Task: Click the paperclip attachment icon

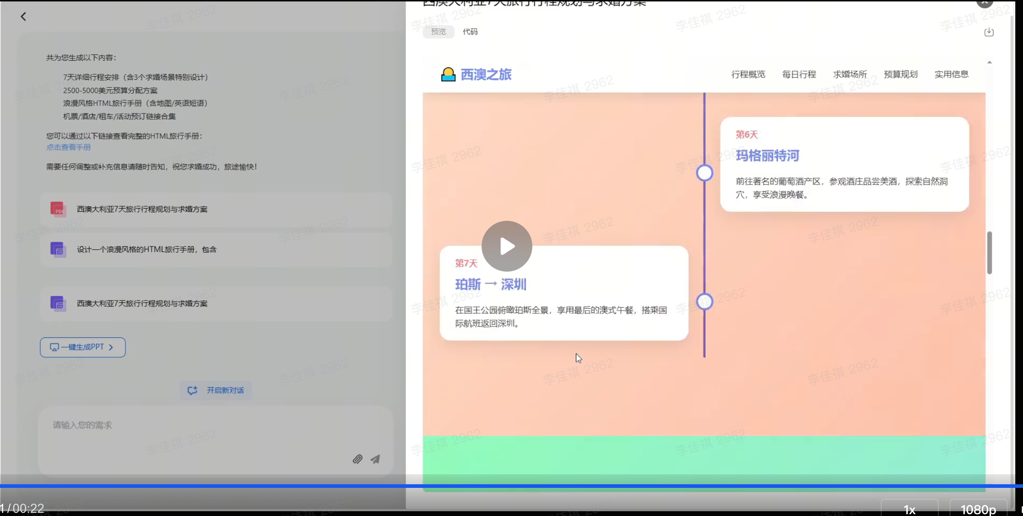Action: pyautogui.click(x=357, y=459)
